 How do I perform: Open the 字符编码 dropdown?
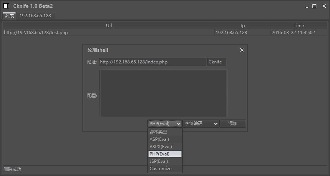coord(201,124)
